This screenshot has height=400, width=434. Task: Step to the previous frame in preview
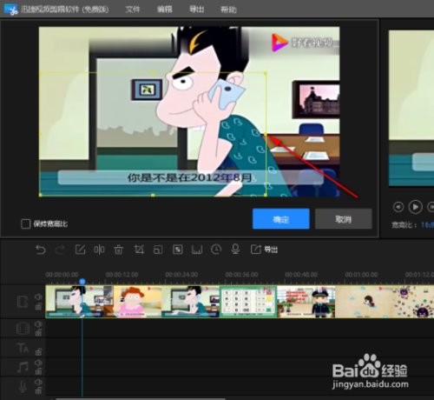tap(398, 207)
